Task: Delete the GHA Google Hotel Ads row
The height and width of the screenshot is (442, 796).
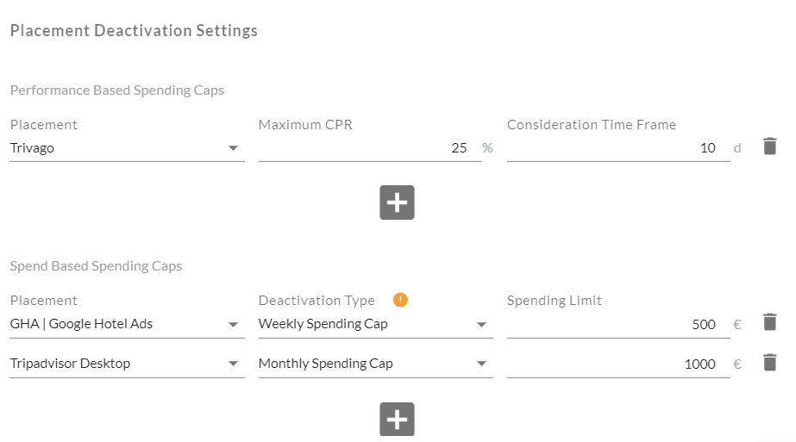Action: click(x=770, y=322)
